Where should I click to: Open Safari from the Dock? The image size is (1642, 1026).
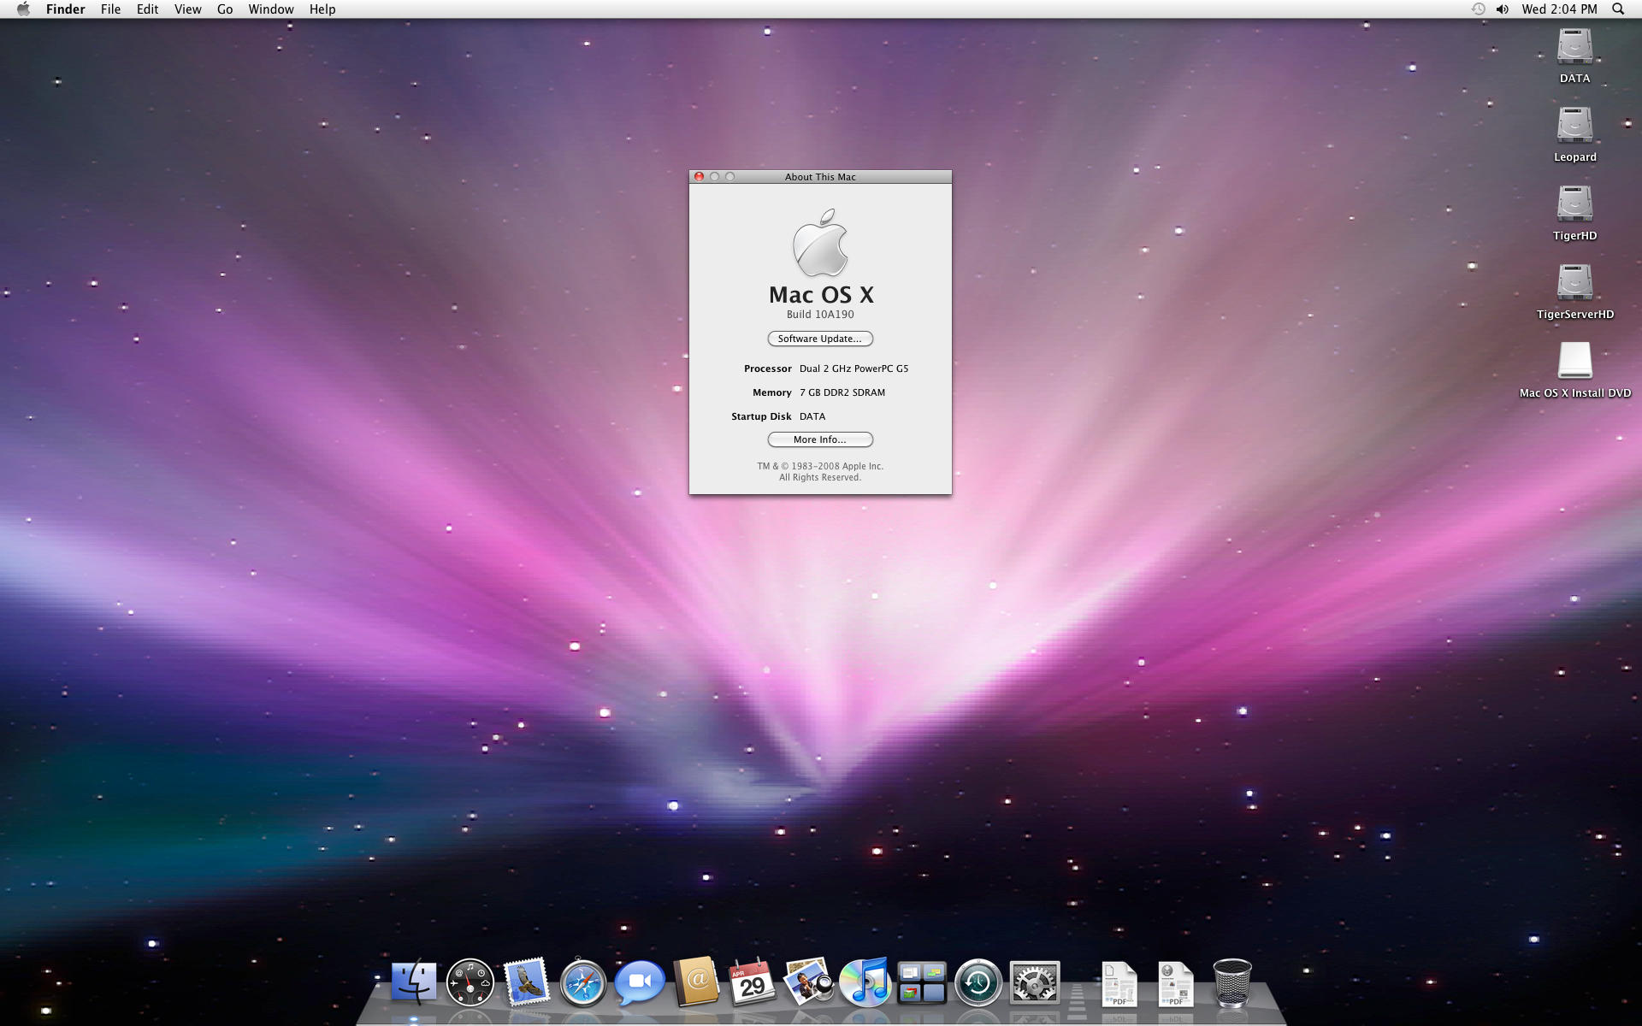[x=583, y=982]
